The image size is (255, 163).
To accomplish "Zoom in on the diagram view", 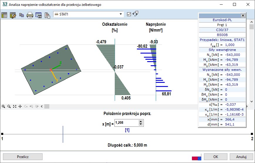I will coord(4,107).
